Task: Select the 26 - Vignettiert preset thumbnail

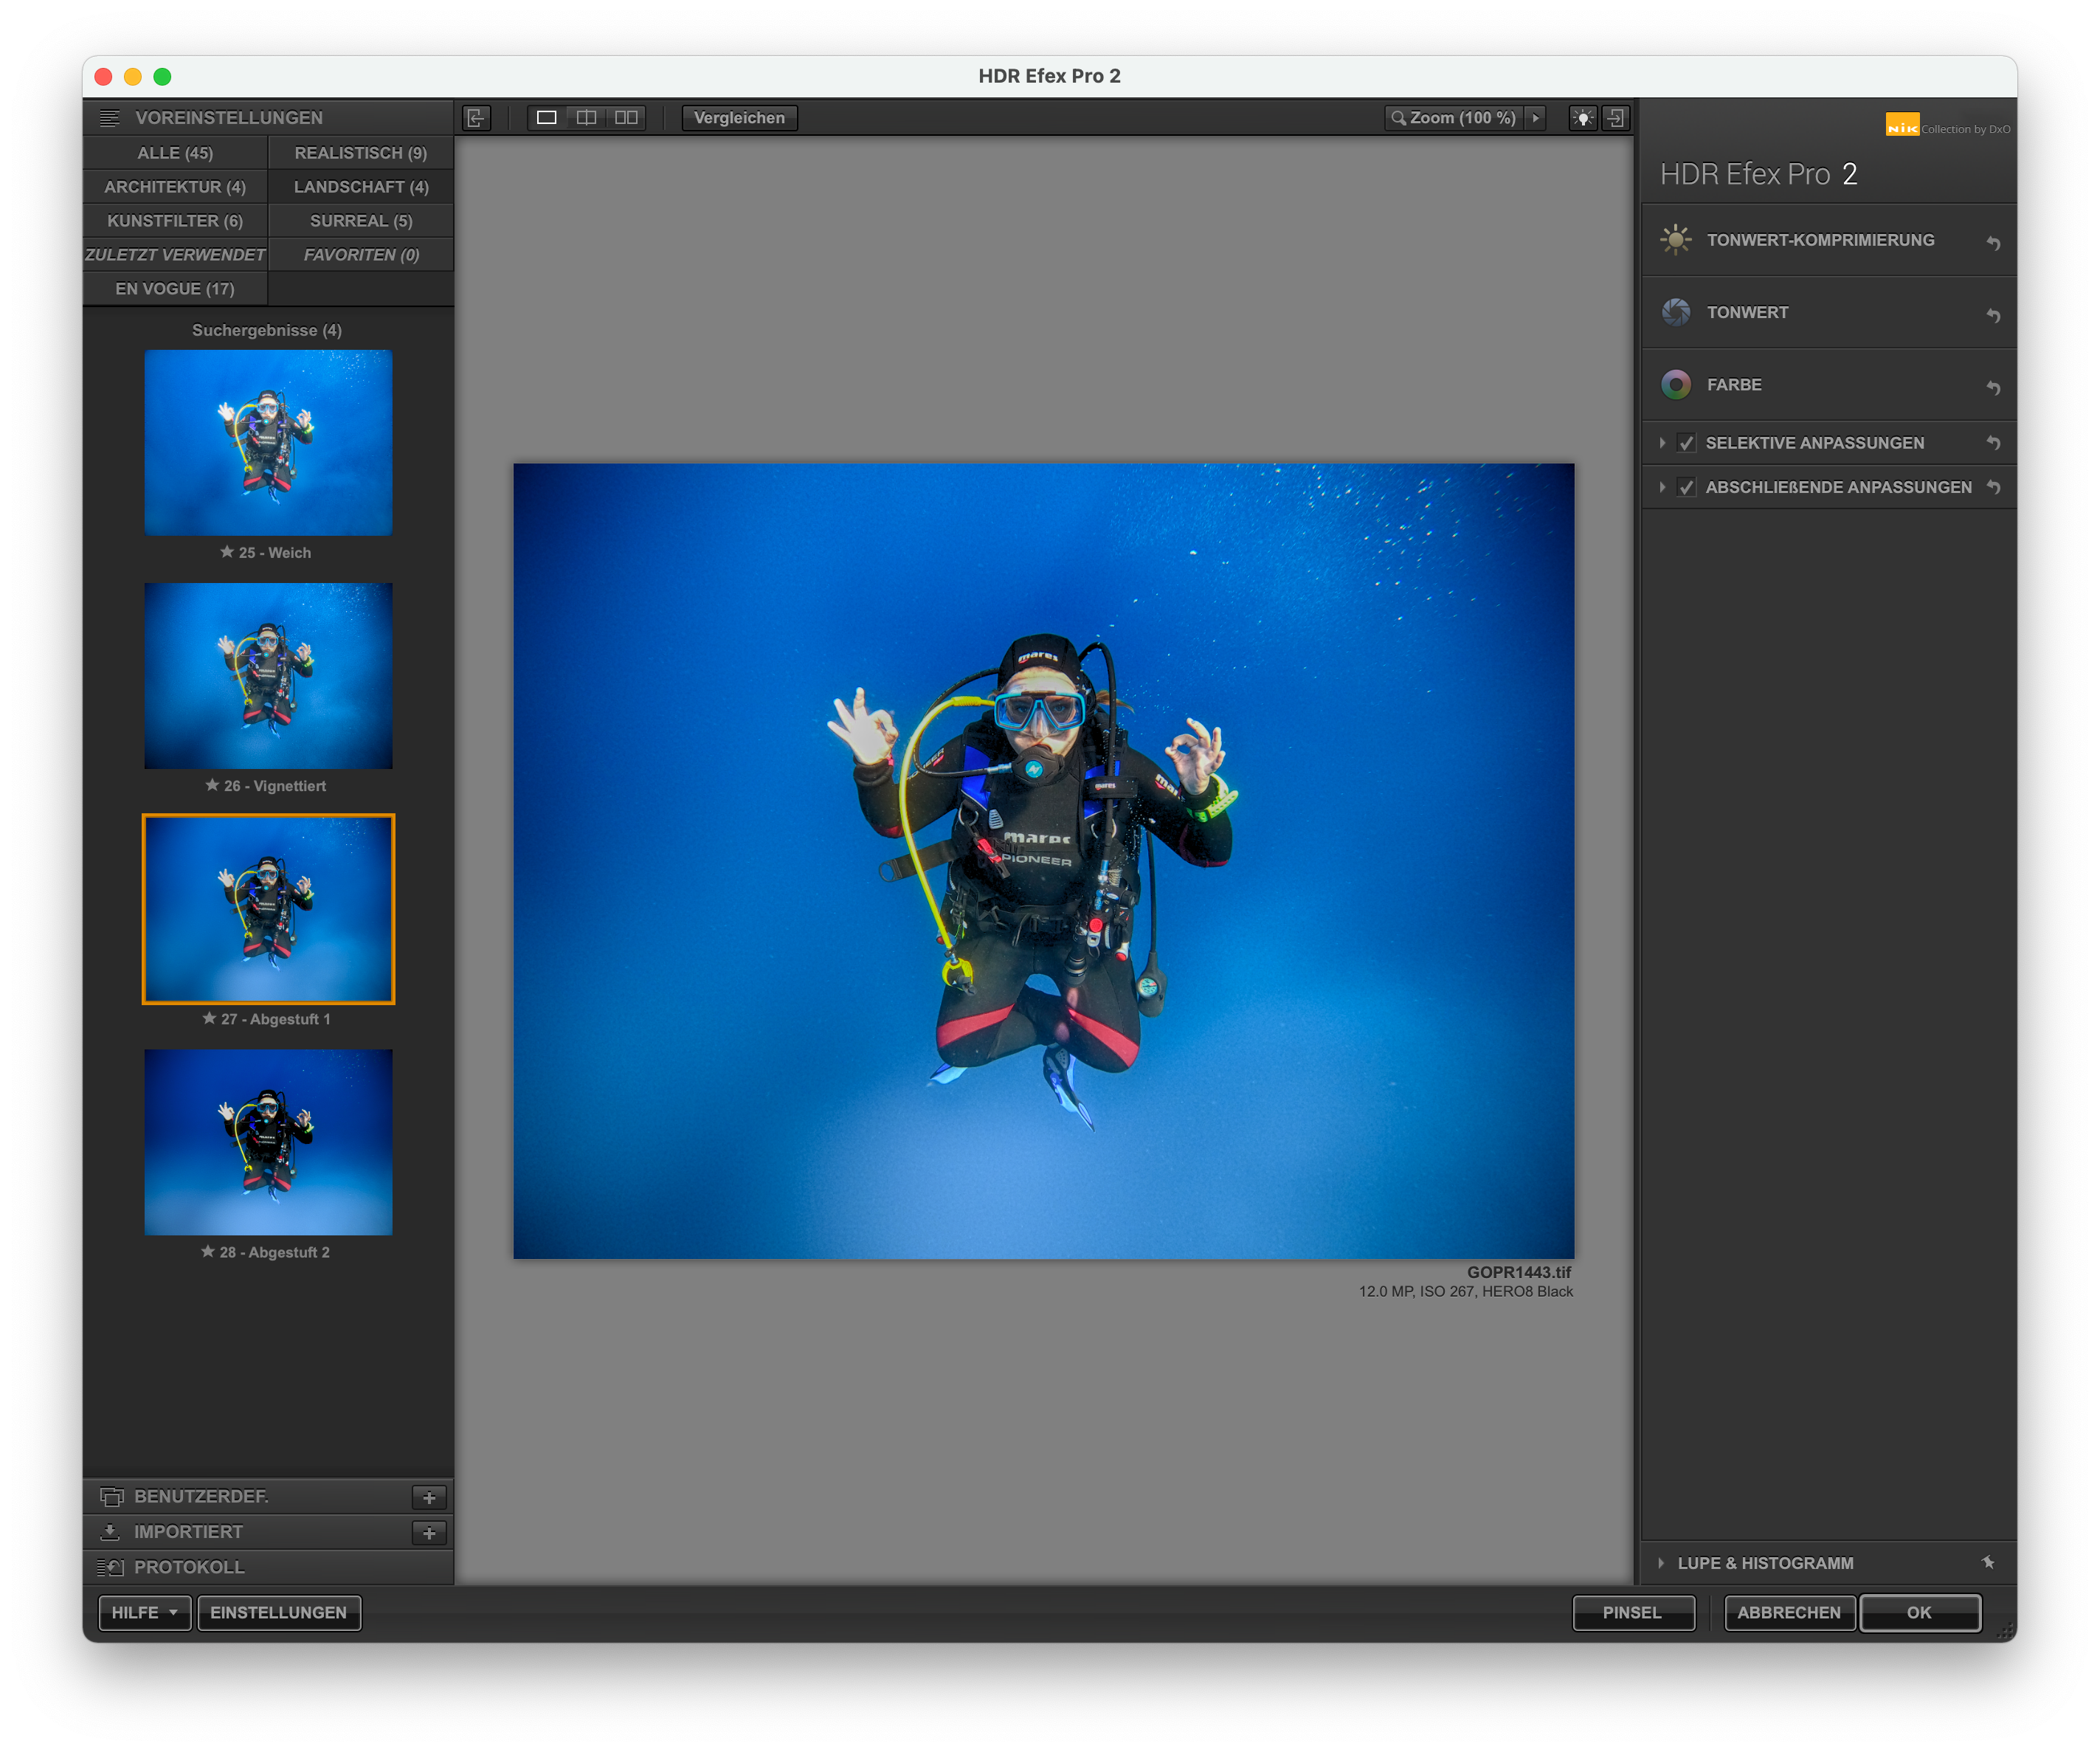Action: coord(268,676)
